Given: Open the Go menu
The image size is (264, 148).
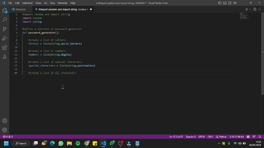Looking at the screenshot, I should click(x=46, y=3).
